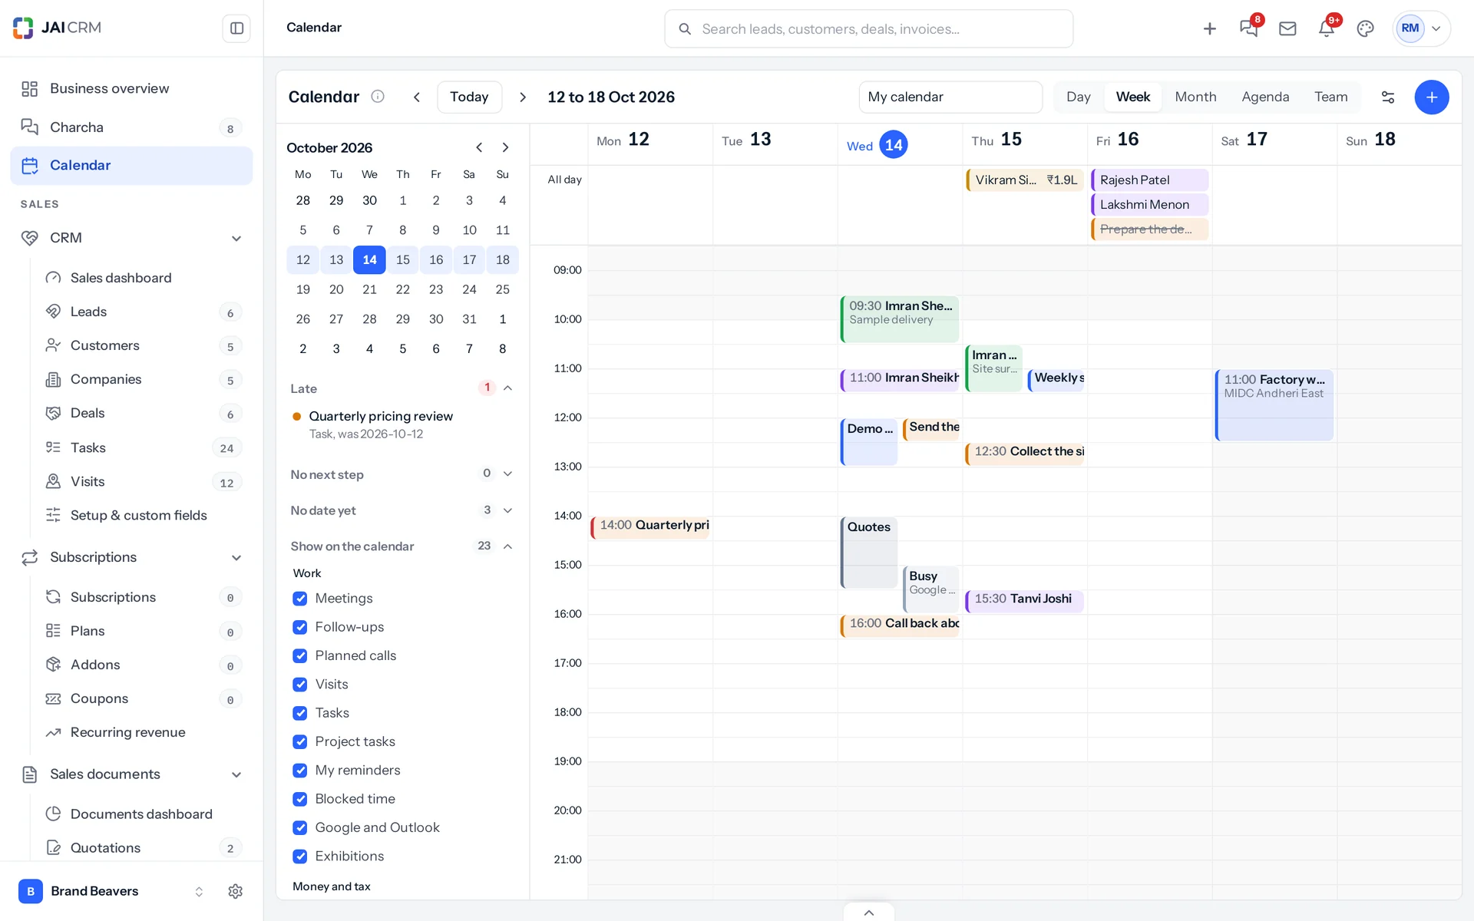Screen dimensions: 1474x921
Task: Switch to Day view
Action: 1079,97
